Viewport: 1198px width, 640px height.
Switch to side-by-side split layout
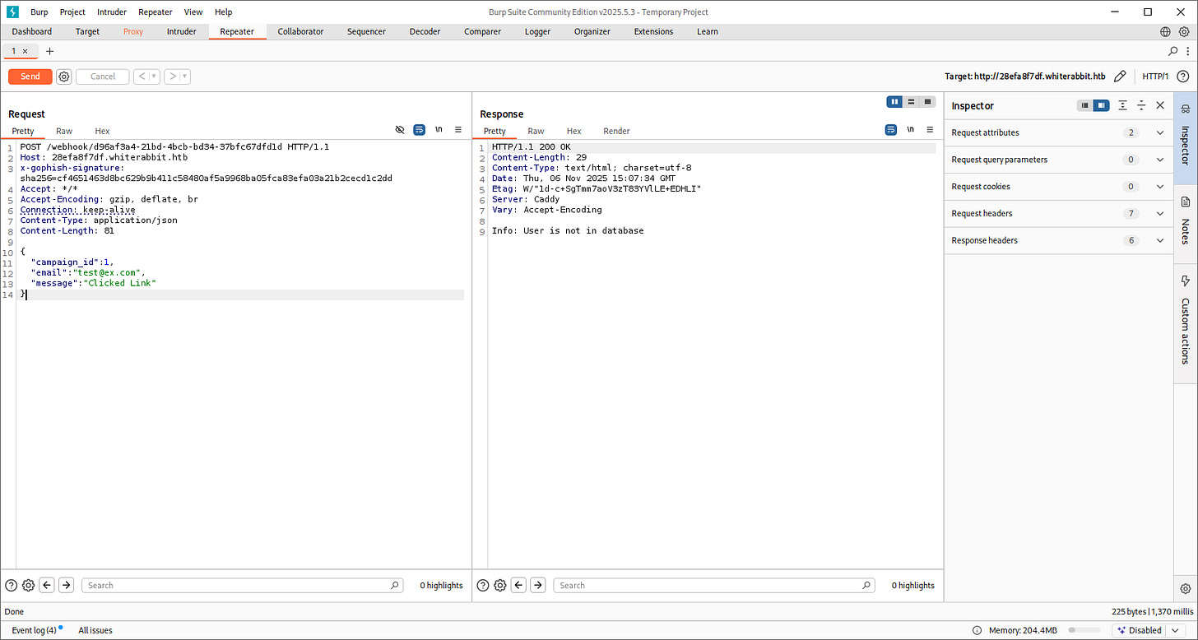tap(894, 102)
